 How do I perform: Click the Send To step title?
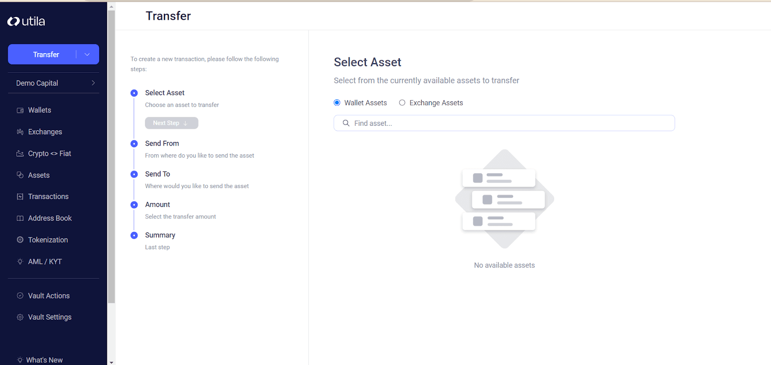[158, 174]
